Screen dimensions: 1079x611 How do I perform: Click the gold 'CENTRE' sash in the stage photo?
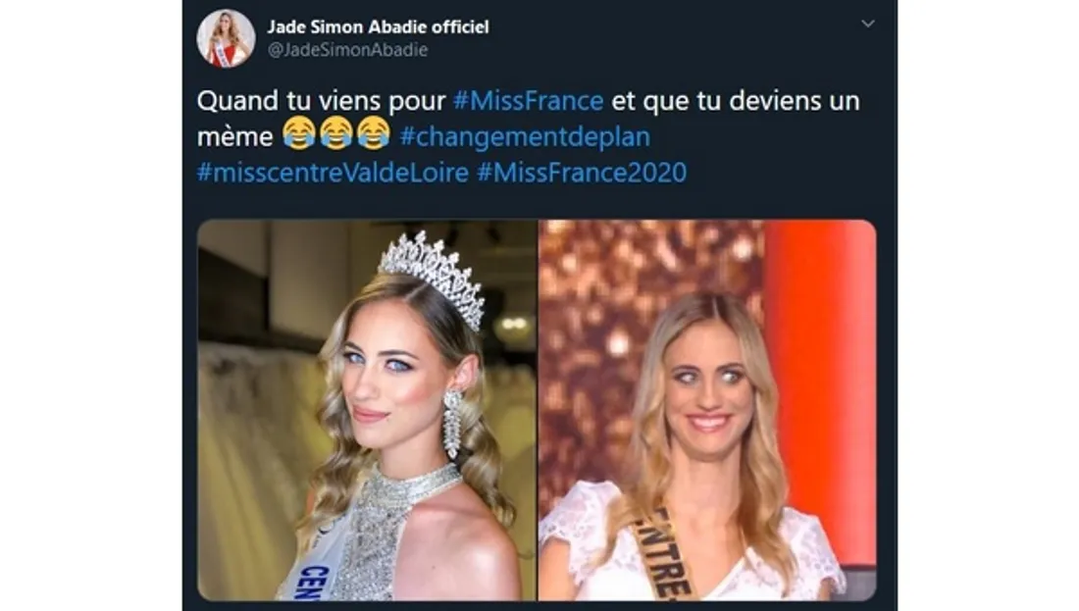(662, 554)
